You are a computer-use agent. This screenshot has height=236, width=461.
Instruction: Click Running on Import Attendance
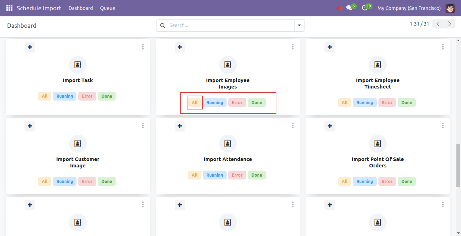point(215,175)
